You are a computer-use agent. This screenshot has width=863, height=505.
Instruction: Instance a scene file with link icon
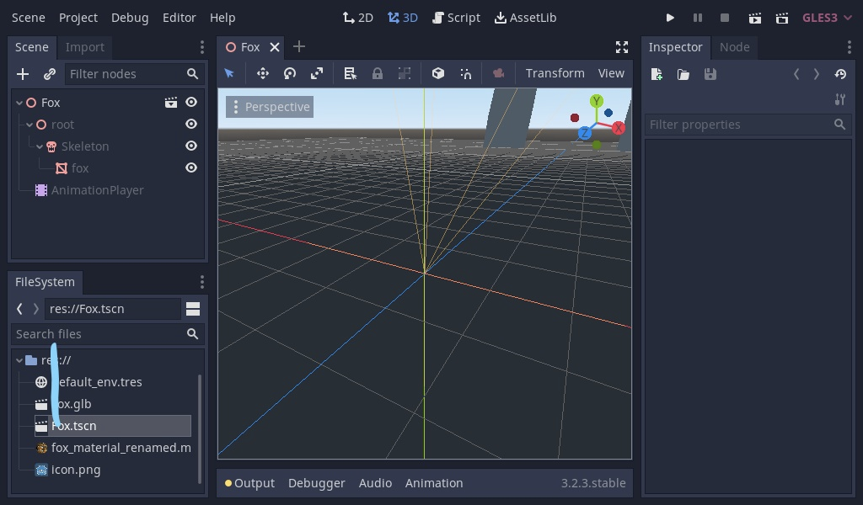tap(50, 73)
